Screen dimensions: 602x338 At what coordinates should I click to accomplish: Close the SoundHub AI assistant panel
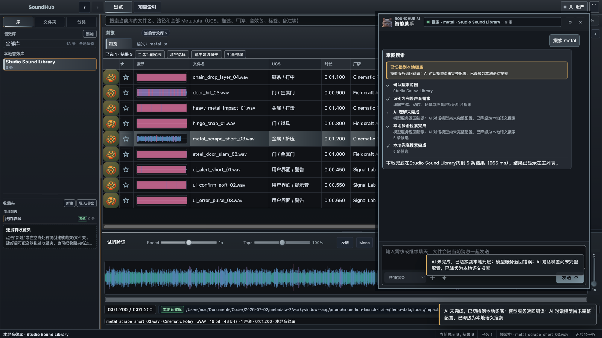coord(581,22)
